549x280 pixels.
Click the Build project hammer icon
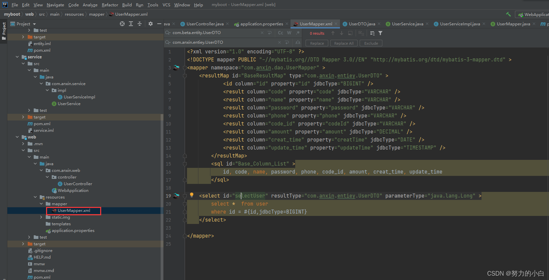pos(508,14)
